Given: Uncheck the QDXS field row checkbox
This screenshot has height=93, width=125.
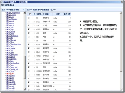Looking at the screenshot, I should pyautogui.click(x=29, y=56).
